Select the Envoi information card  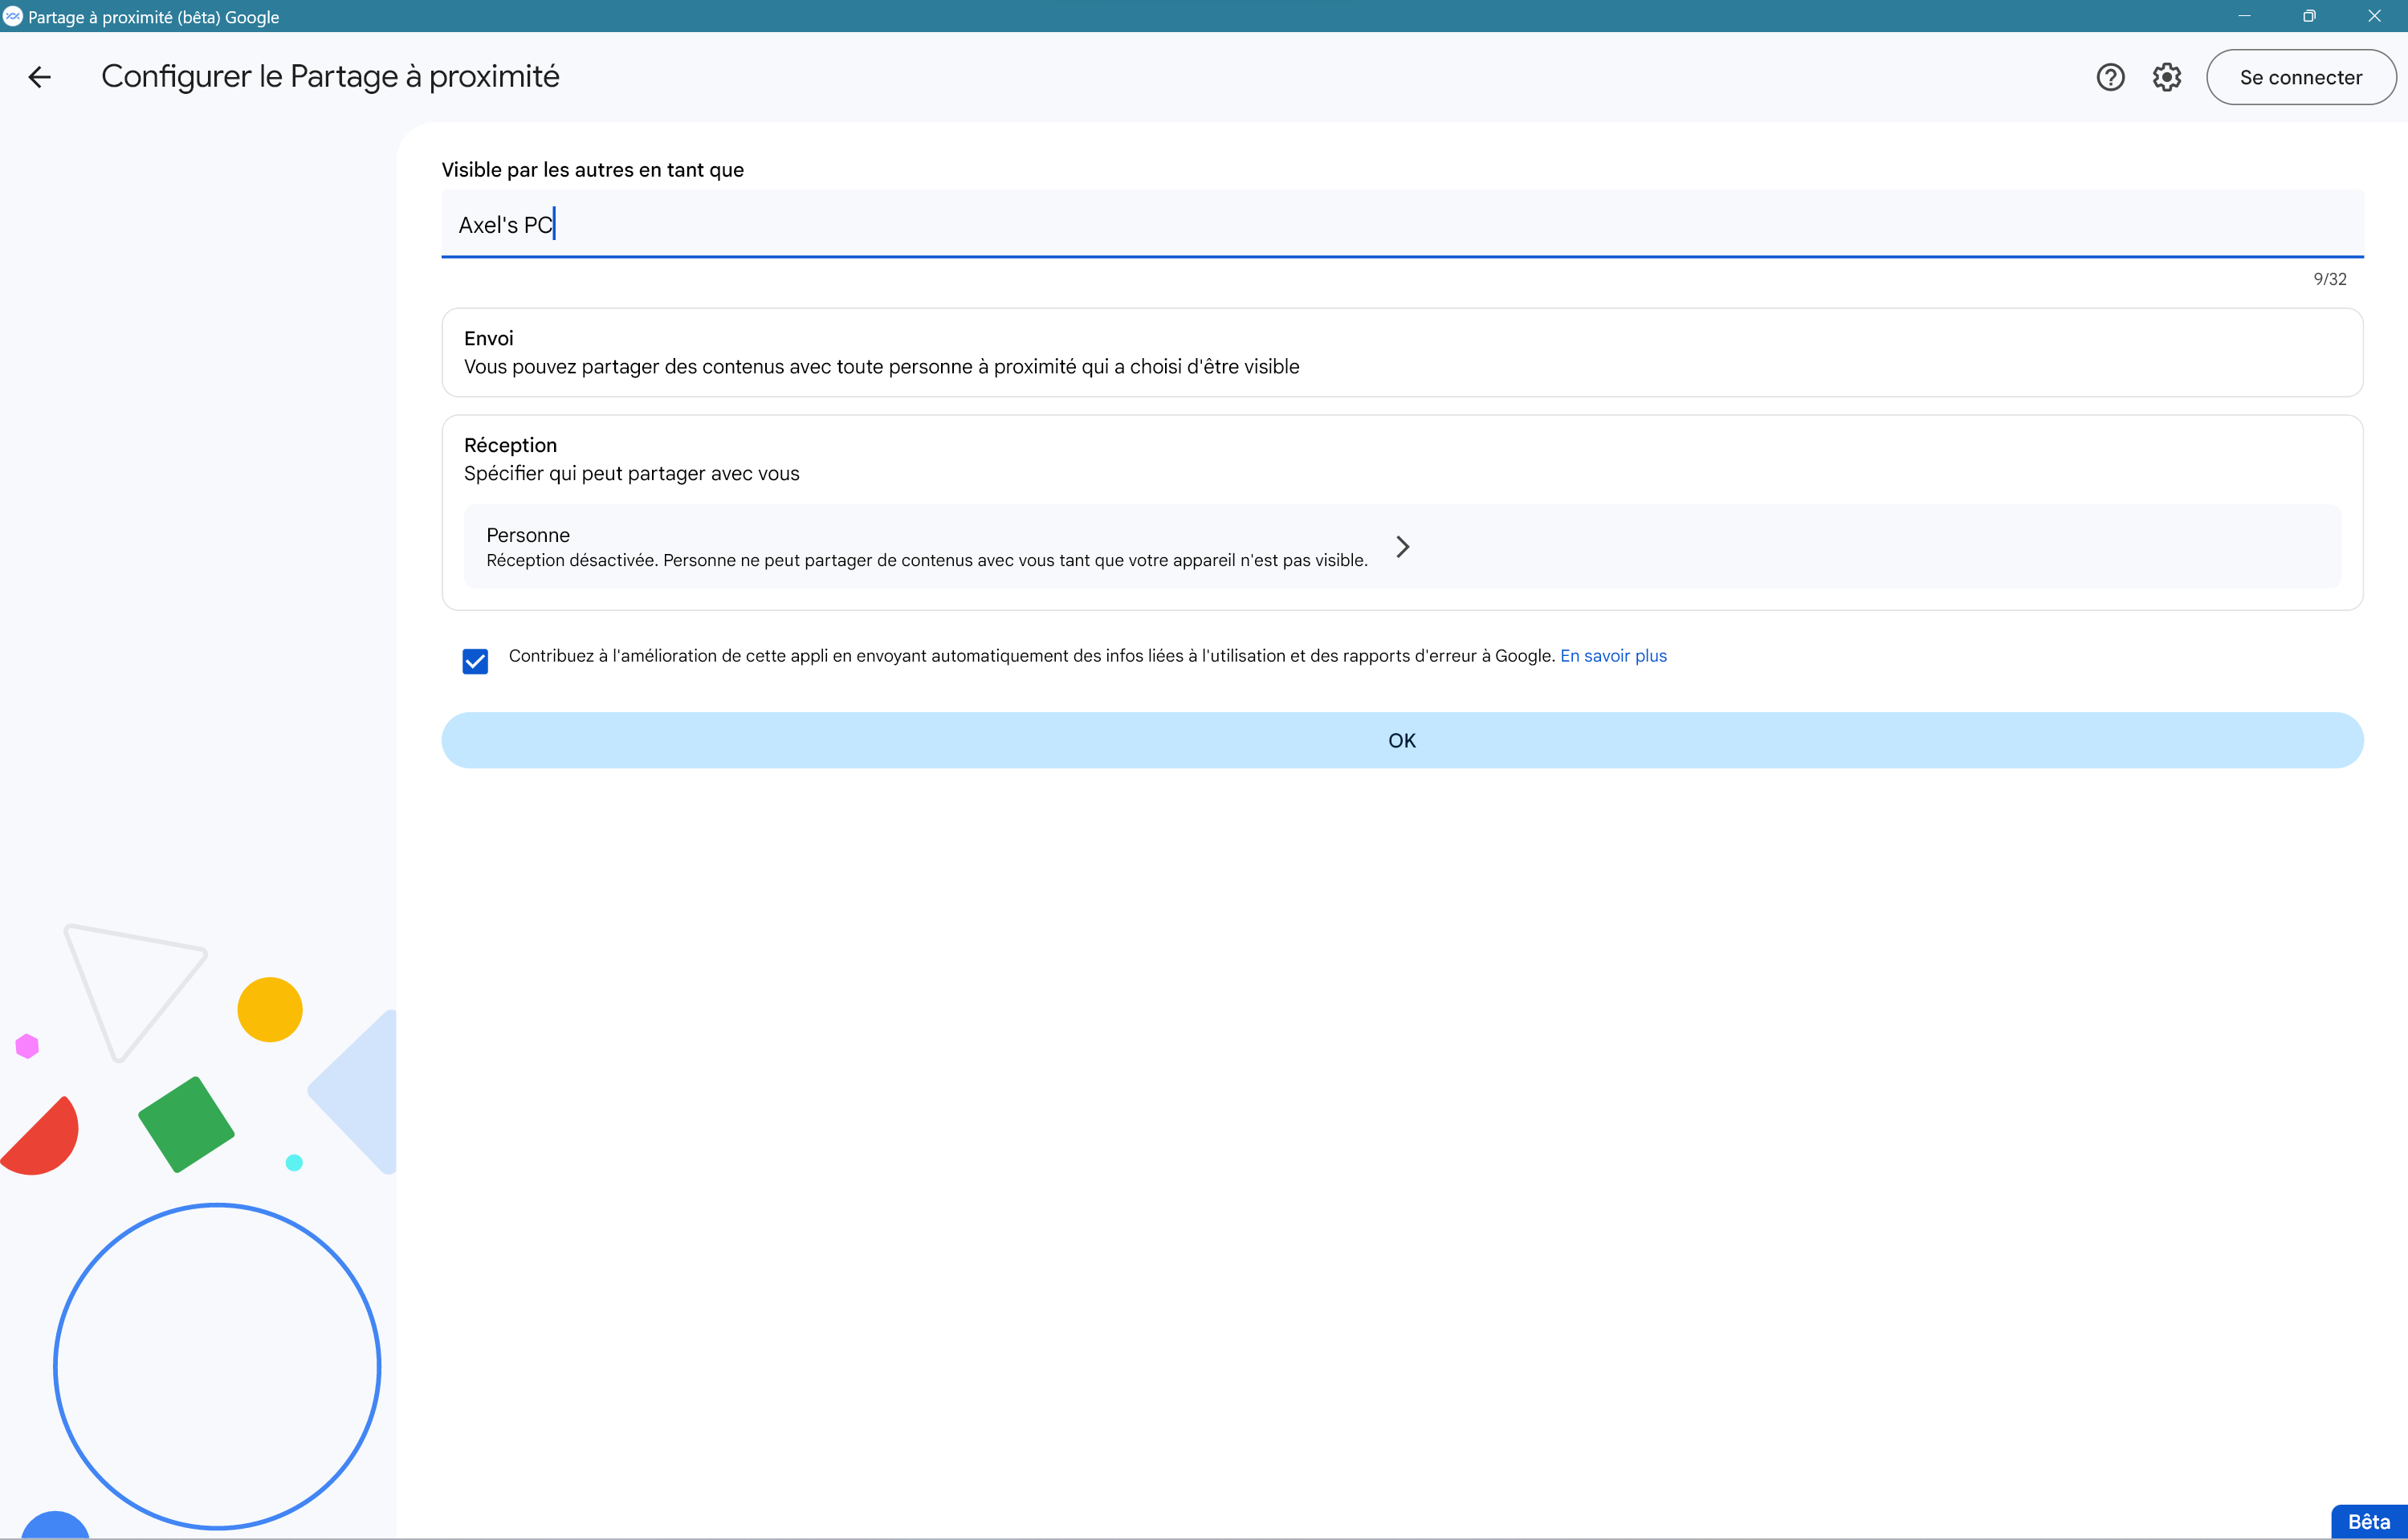click(x=1401, y=352)
